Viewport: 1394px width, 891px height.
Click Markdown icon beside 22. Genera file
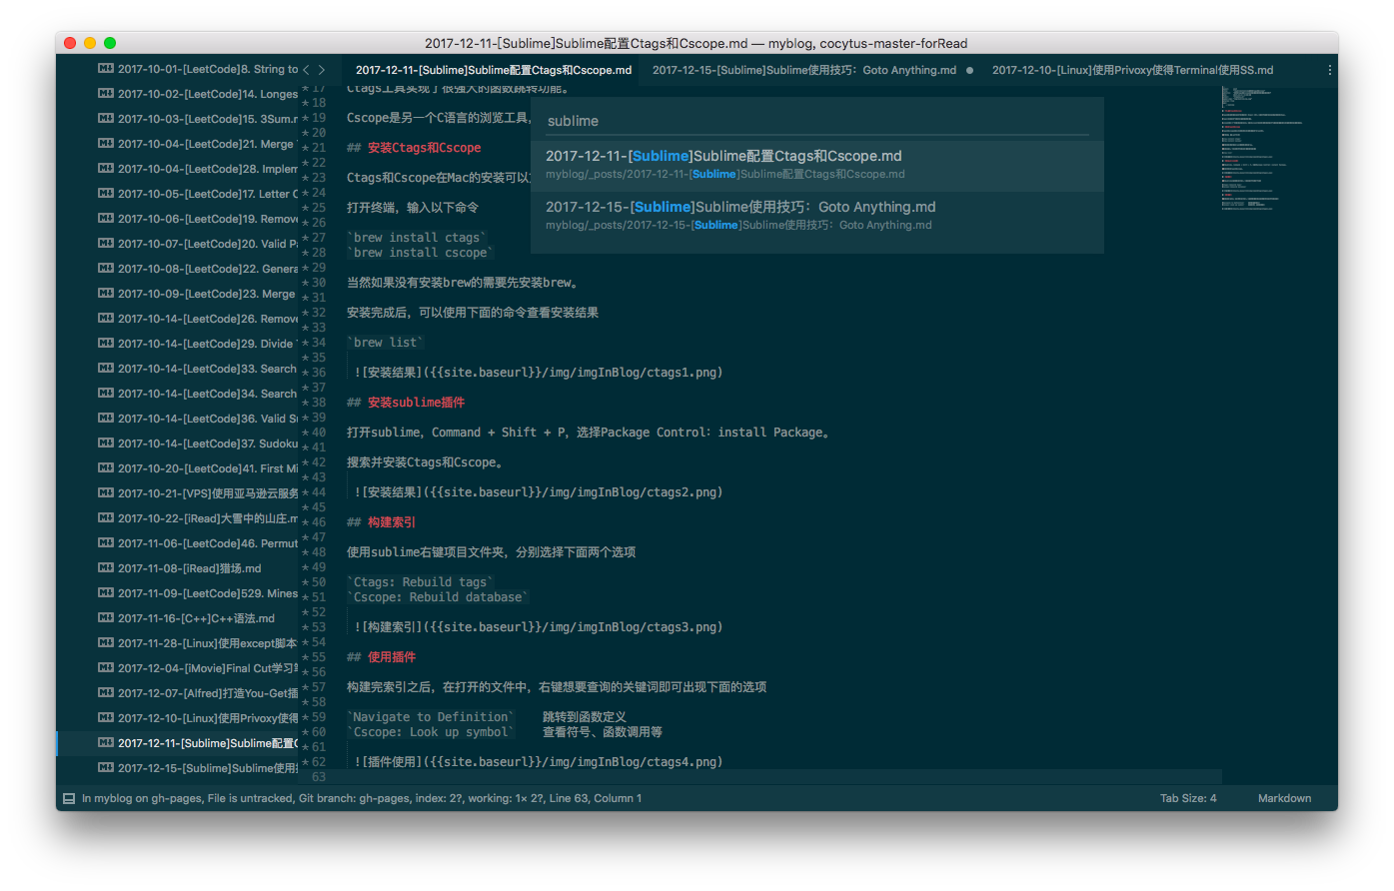(106, 269)
